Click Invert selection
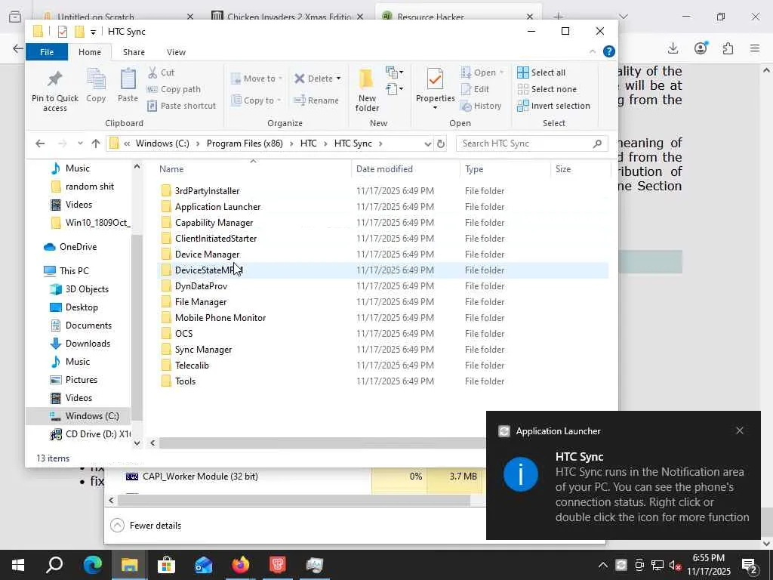 [x=553, y=106]
